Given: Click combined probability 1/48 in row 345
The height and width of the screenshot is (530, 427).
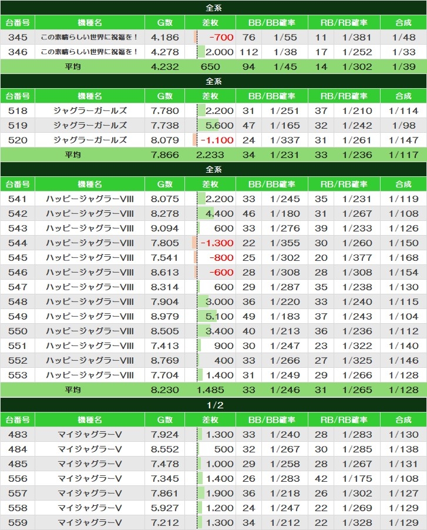Looking at the screenshot, I should tap(404, 37).
